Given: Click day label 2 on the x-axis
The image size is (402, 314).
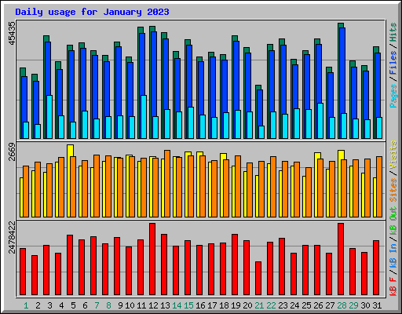Looking at the screenshot, I should click(x=38, y=305).
